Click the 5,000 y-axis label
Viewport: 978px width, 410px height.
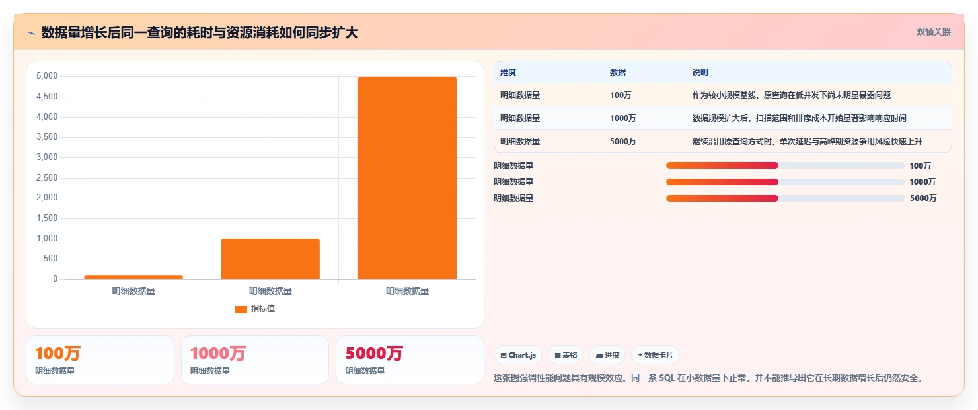click(x=46, y=76)
